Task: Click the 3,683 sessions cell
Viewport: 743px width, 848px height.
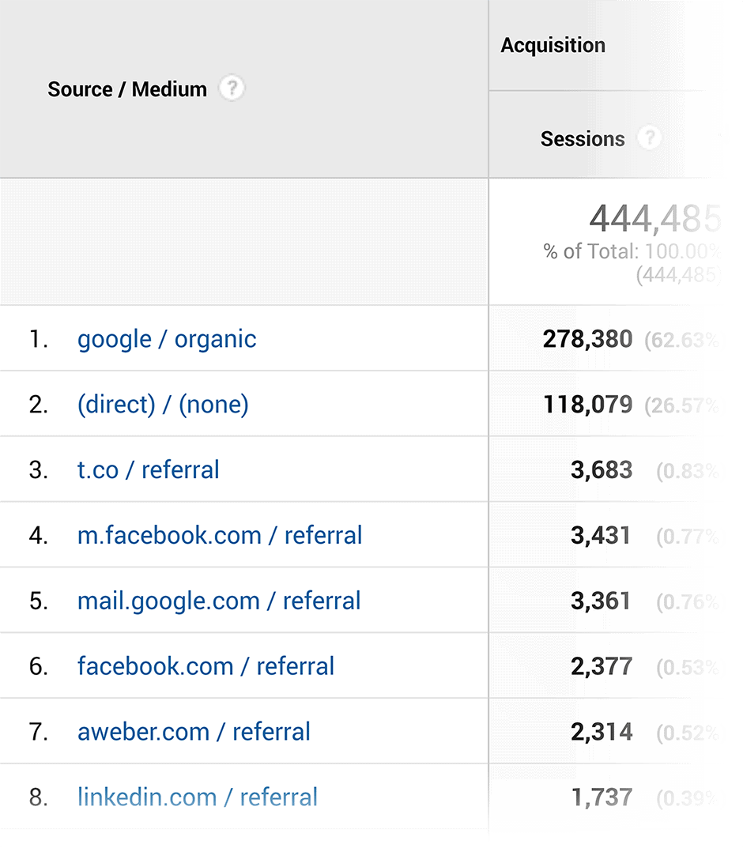Action: (602, 470)
